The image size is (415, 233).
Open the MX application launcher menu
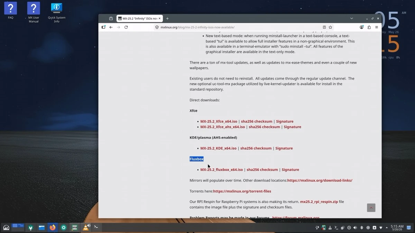tap(6, 227)
